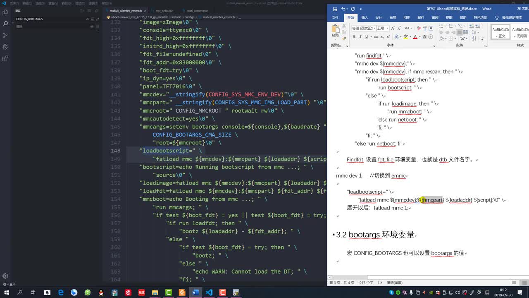Image resolution: width=529 pixels, height=298 pixels.
Task: Open the font color dropdown arrow
Action: pos(420,37)
